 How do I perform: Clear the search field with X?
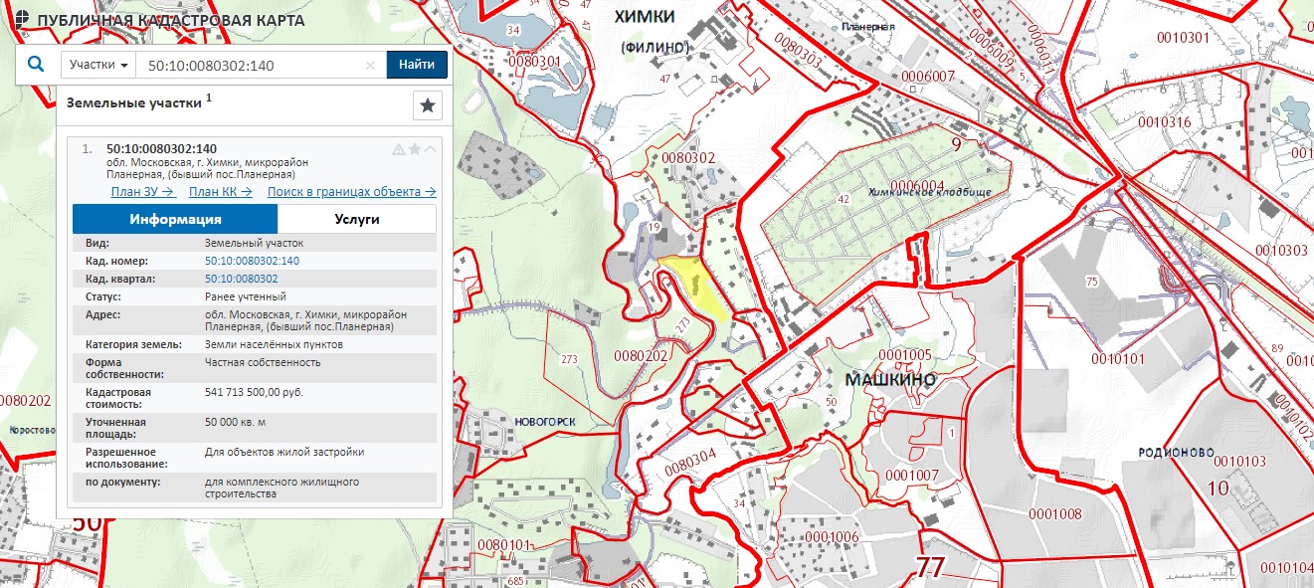[370, 66]
